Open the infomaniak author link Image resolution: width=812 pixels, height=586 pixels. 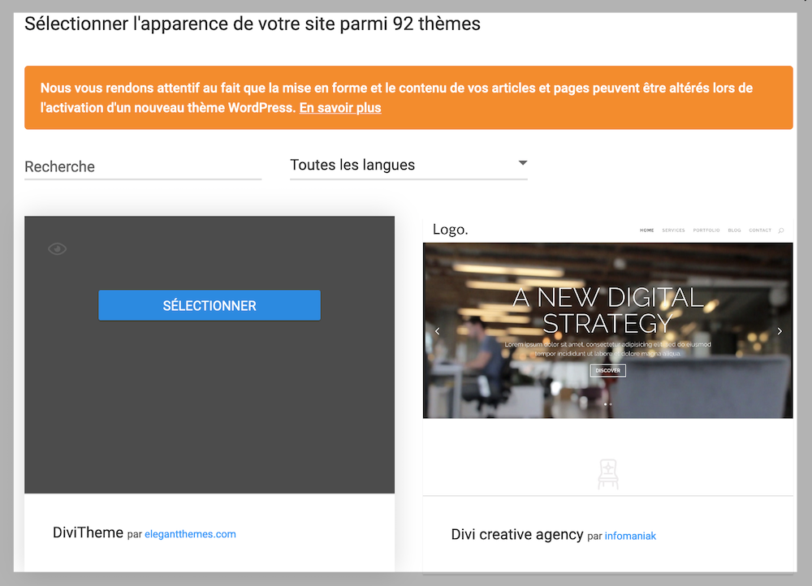tap(630, 536)
